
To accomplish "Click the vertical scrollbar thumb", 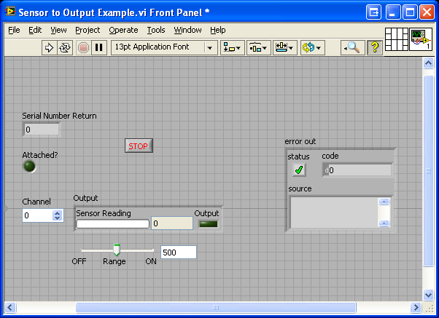I will (x=428, y=171).
